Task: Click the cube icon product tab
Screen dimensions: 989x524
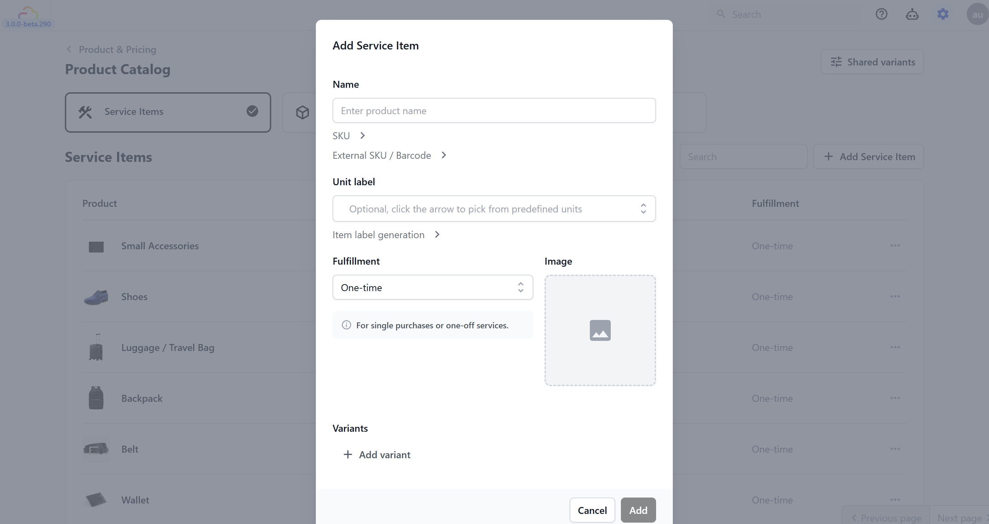Action: (303, 112)
